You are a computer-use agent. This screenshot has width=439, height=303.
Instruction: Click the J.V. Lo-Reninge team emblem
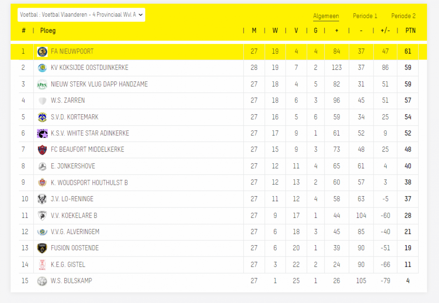(x=42, y=199)
